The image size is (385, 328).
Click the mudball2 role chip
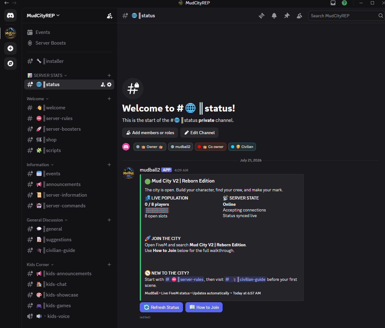point(181,147)
